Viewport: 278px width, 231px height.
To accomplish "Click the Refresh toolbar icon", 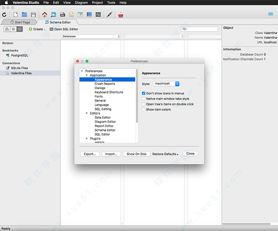I will click(5, 15).
